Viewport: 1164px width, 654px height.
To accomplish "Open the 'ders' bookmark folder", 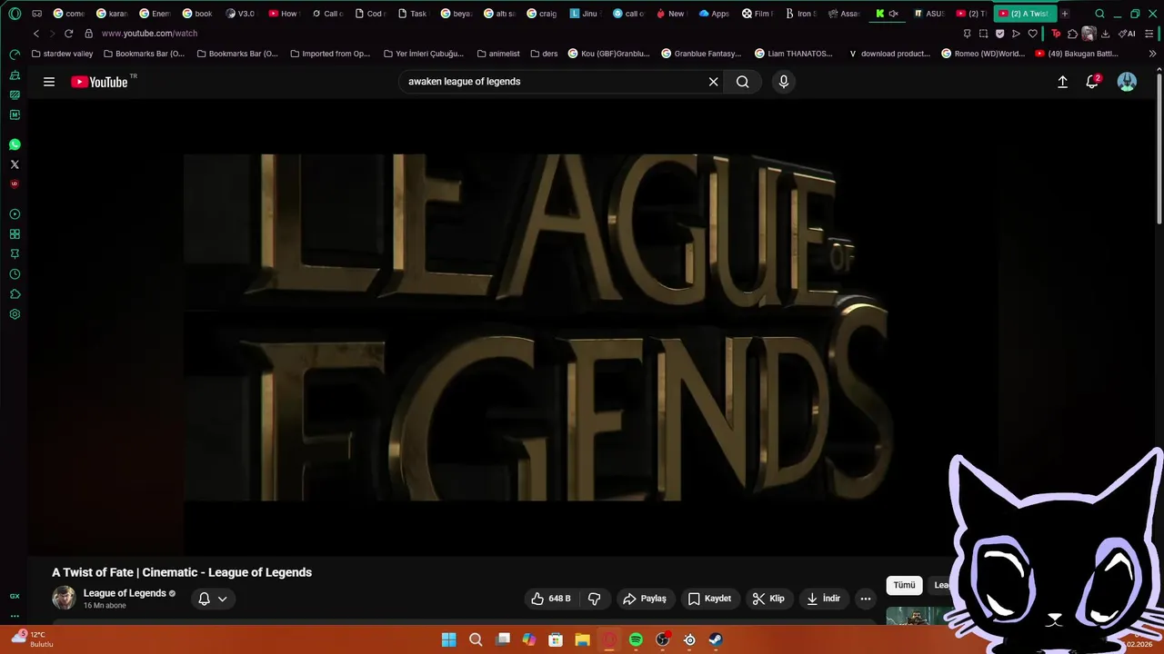I will pos(544,54).
